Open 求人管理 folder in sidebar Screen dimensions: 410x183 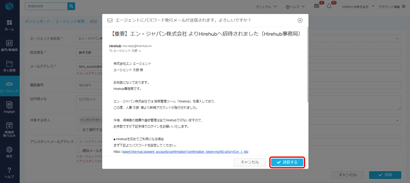[x=9, y=66]
